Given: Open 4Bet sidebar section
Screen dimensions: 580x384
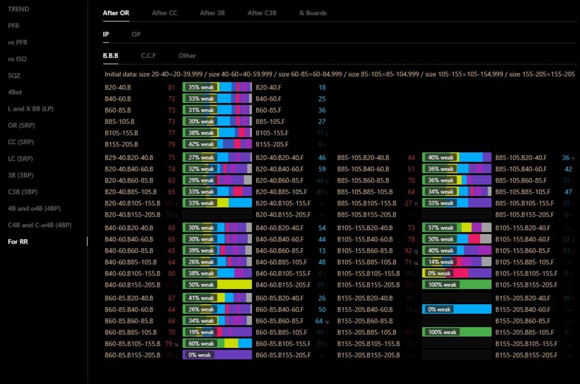Looking at the screenshot, I should point(15,92).
